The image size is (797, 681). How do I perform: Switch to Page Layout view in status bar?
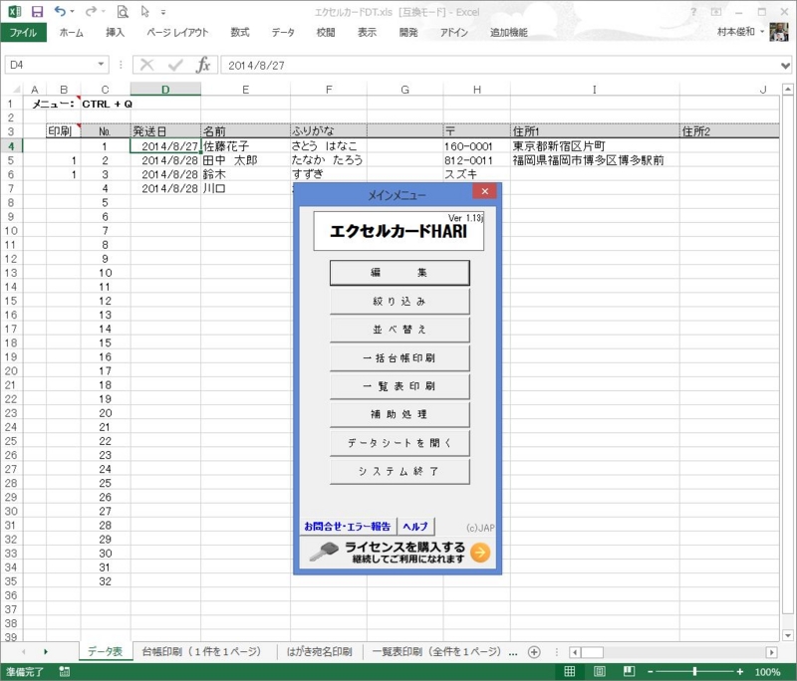[599, 671]
